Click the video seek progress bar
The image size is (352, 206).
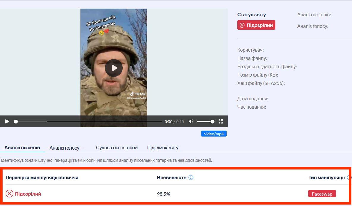tap(89, 121)
